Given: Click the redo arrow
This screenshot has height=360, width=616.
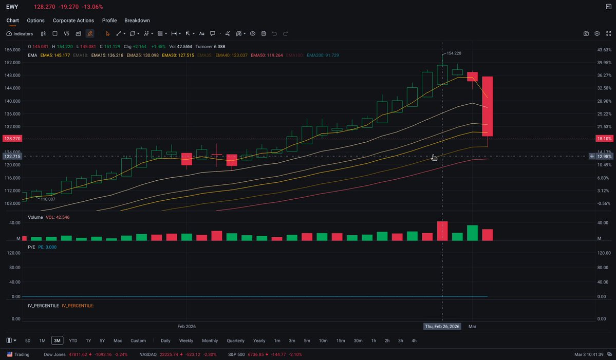Looking at the screenshot, I should pyautogui.click(x=286, y=34).
